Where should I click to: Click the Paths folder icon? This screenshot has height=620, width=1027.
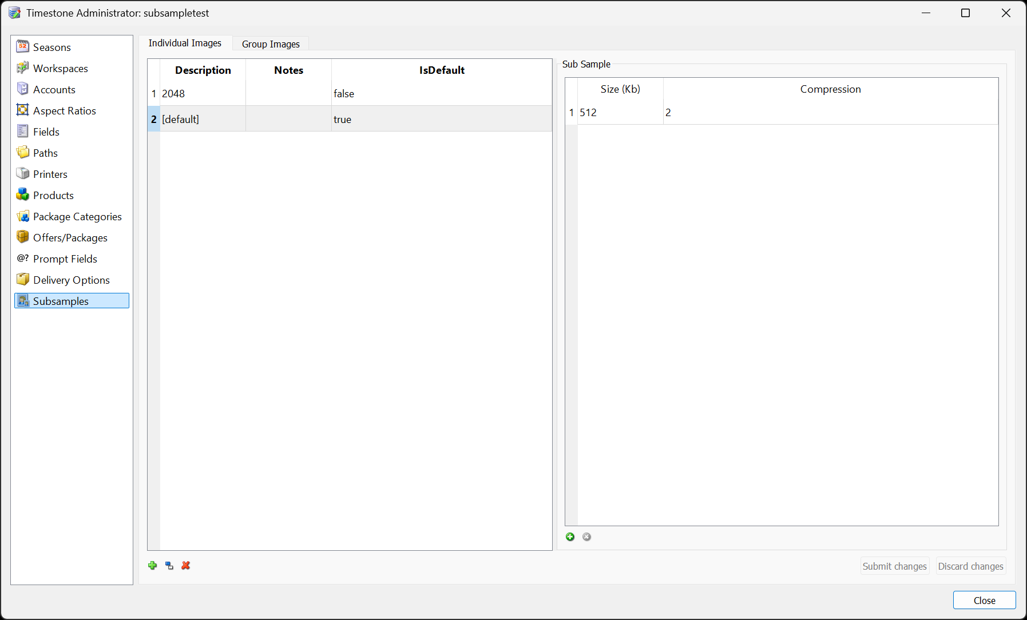tap(22, 152)
